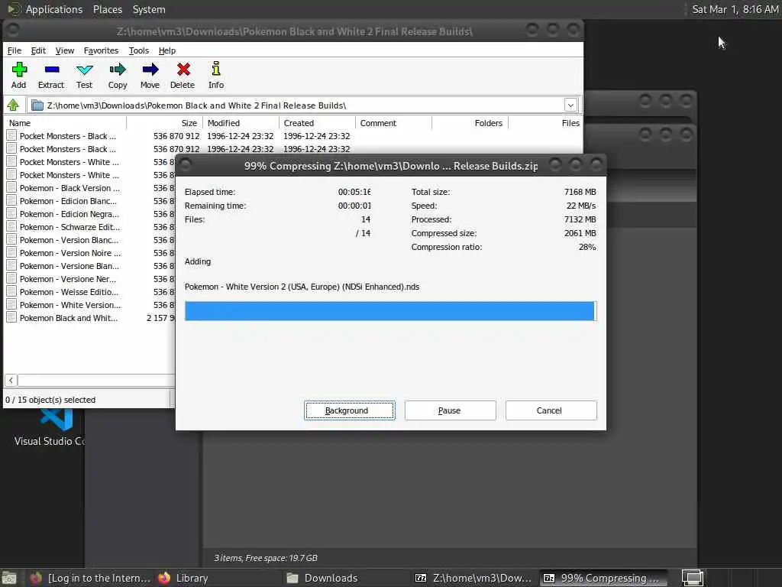
Task: Click folder icon in address bar
Action: 37,105
